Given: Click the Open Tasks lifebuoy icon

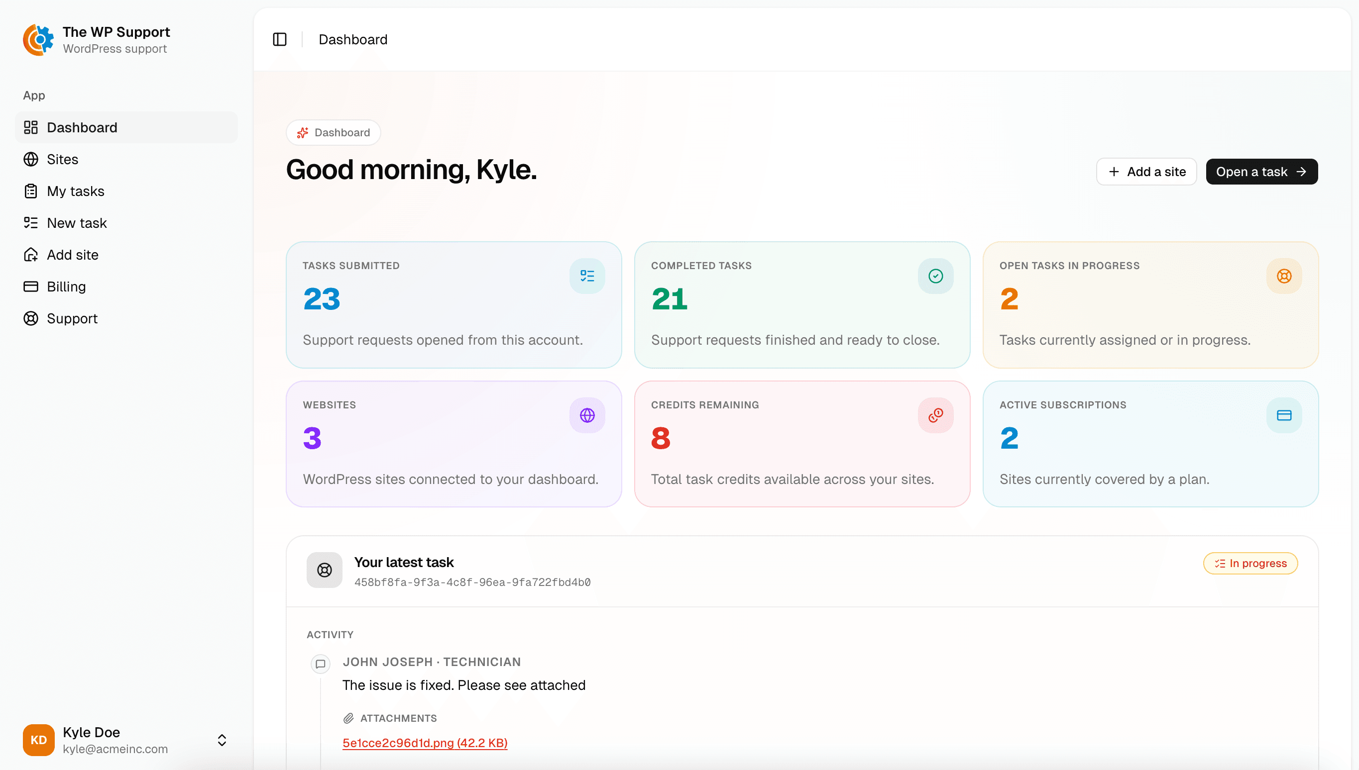Looking at the screenshot, I should click(x=1284, y=276).
